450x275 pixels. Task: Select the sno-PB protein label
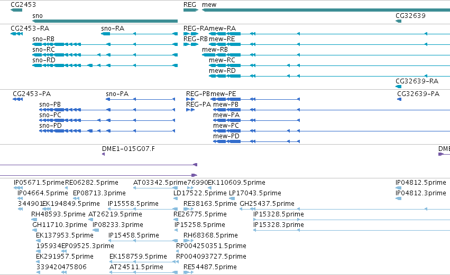pyautogui.click(x=50, y=105)
